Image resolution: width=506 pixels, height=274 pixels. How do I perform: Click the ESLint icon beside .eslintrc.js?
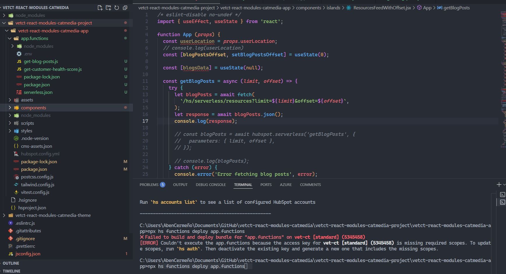point(10,223)
